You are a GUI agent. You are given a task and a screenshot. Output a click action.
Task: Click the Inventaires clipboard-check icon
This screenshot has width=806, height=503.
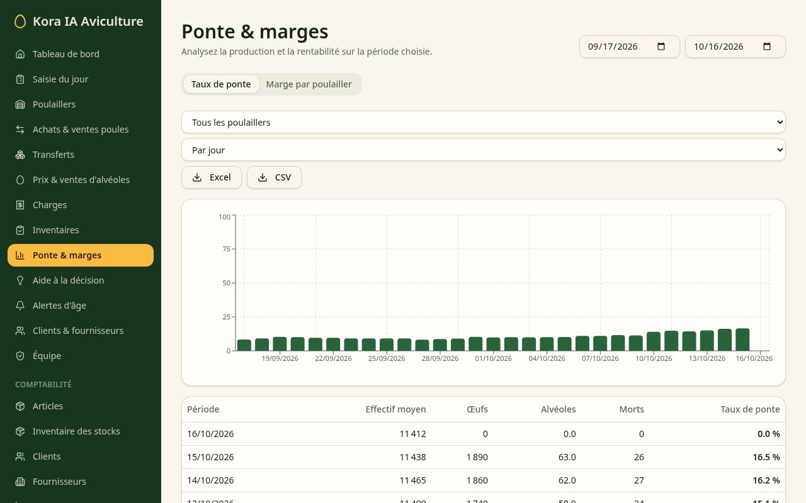(20, 230)
